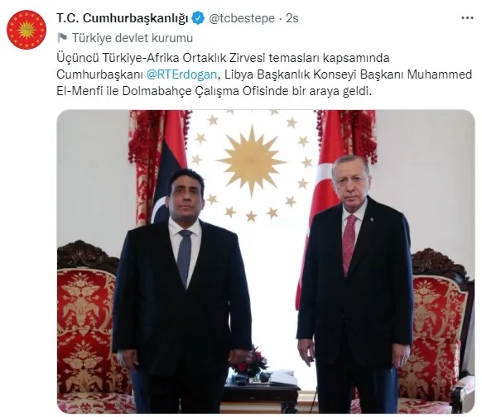Follow the @RTErdogan mention link
Image resolution: width=482 pixels, height=417 pixels.
181,74
